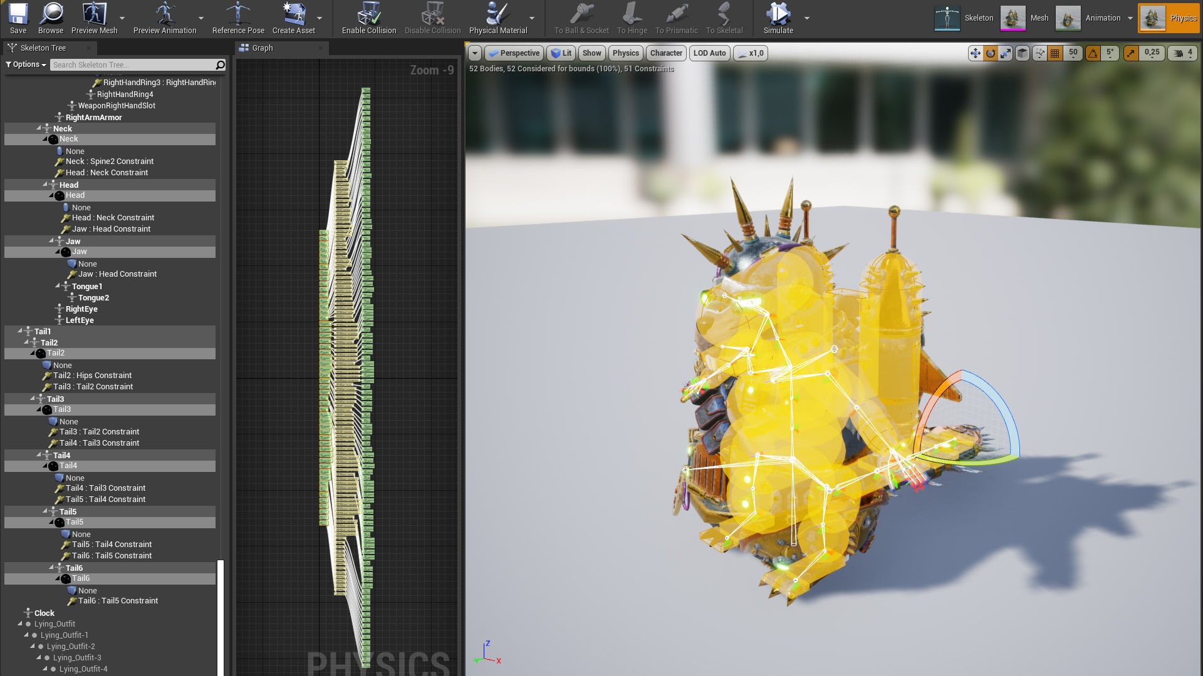Screen dimensions: 1203x676
Task: Toggle rotation angle snapping
Action: 1093,53
